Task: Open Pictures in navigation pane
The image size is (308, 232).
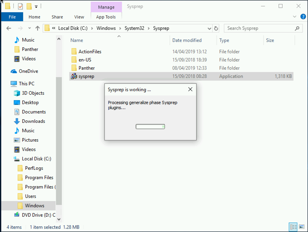Action: pos(30,140)
